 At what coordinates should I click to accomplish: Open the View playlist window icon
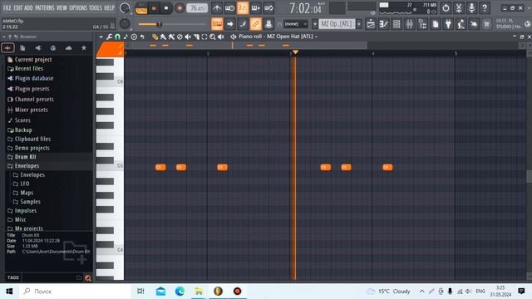371,24
